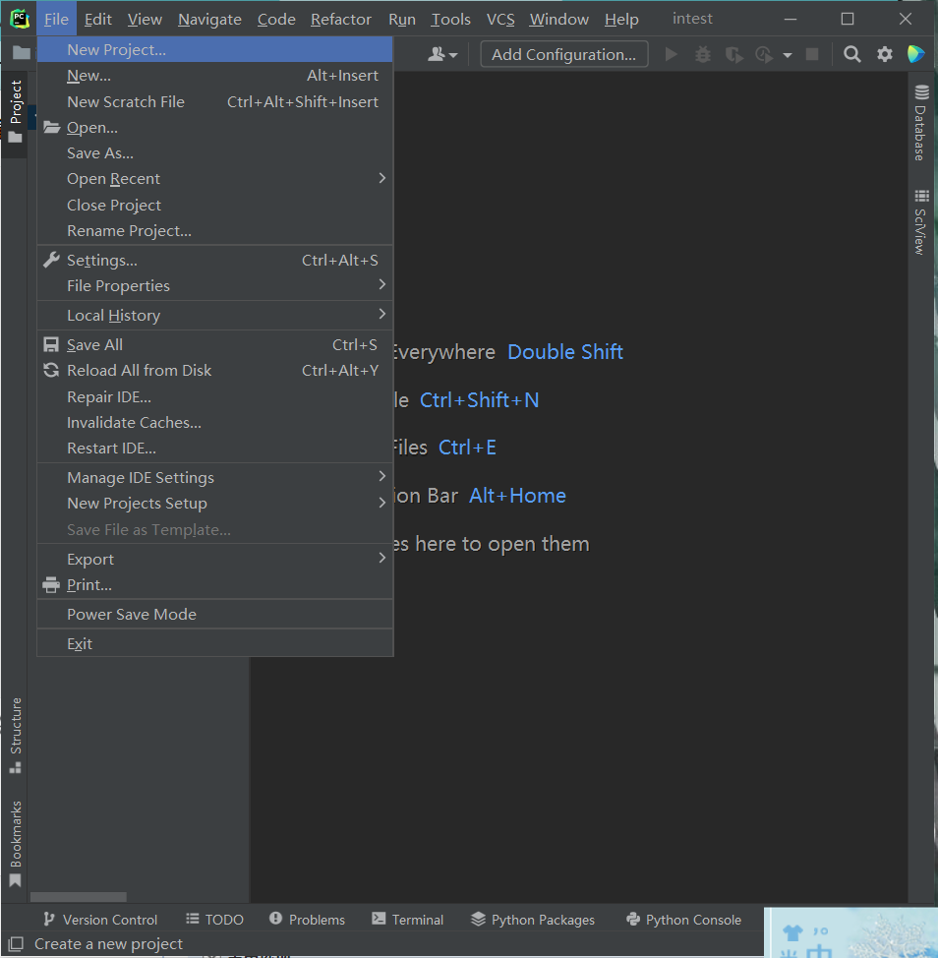Choose Open... with folder icon
Image resolution: width=938 pixels, height=958 pixels.
coord(214,127)
